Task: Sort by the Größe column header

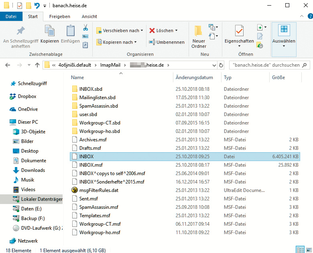Action: coord(278,78)
